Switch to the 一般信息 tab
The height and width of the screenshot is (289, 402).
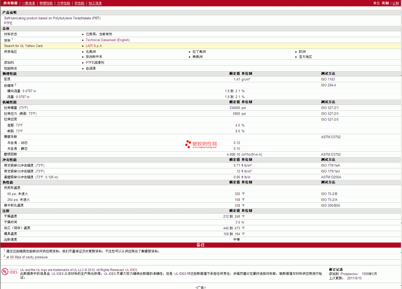28,3
